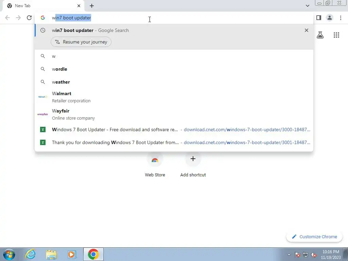Click the browser forward arrow
Image resolution: width=348 pixels, height=261 pixels.
pyautogui.click(x=18, y=18)
